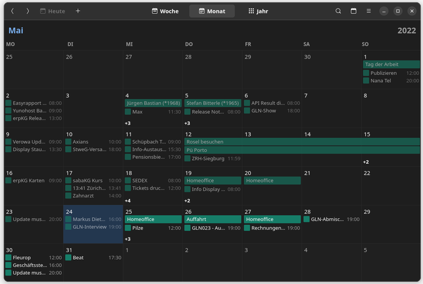Viewport: 423px width, 284px height.
Task: Open Axians event at 10:00
Action: point(93,141)
